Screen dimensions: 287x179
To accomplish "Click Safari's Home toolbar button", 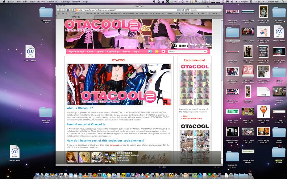I will 68,10.
